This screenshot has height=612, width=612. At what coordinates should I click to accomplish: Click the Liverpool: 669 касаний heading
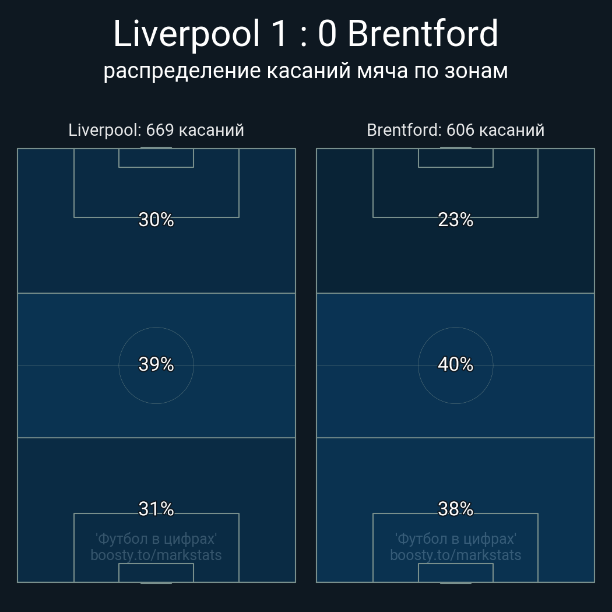tap(156, 130)
